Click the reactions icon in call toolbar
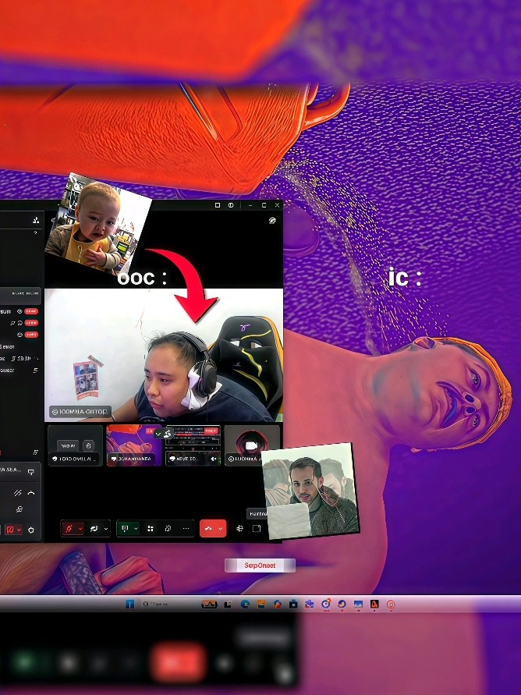Image resolution: width=521 pixels, height=695 pixels. 168,528
